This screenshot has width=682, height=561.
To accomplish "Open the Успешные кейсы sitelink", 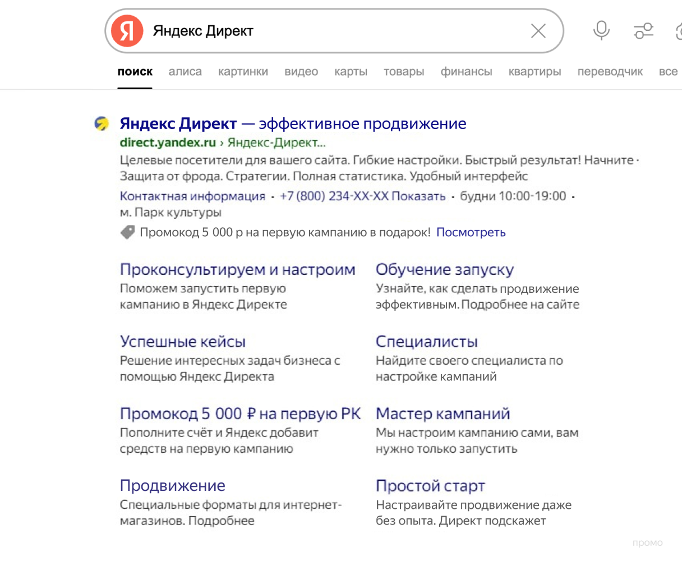I will (182, 342).
